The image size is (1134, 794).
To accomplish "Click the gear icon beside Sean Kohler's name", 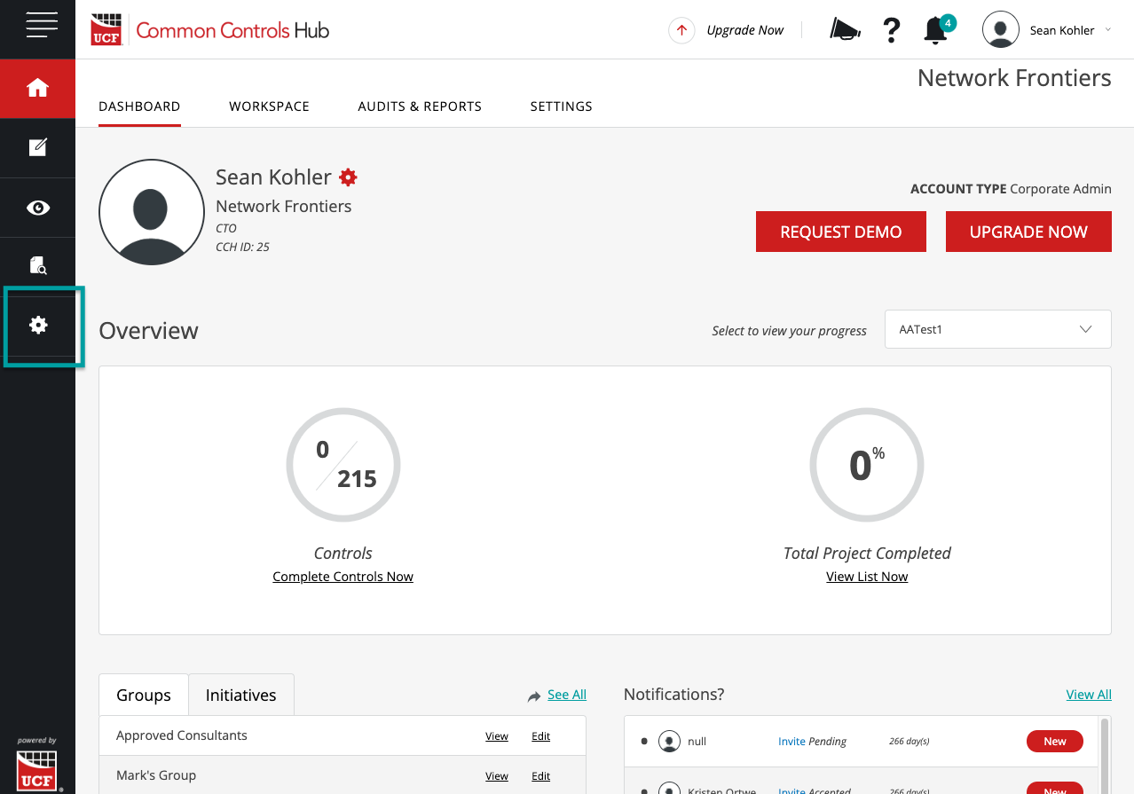I will pos(347,177).
